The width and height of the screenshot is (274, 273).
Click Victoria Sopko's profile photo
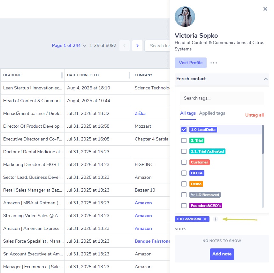(x=185, y=17)
